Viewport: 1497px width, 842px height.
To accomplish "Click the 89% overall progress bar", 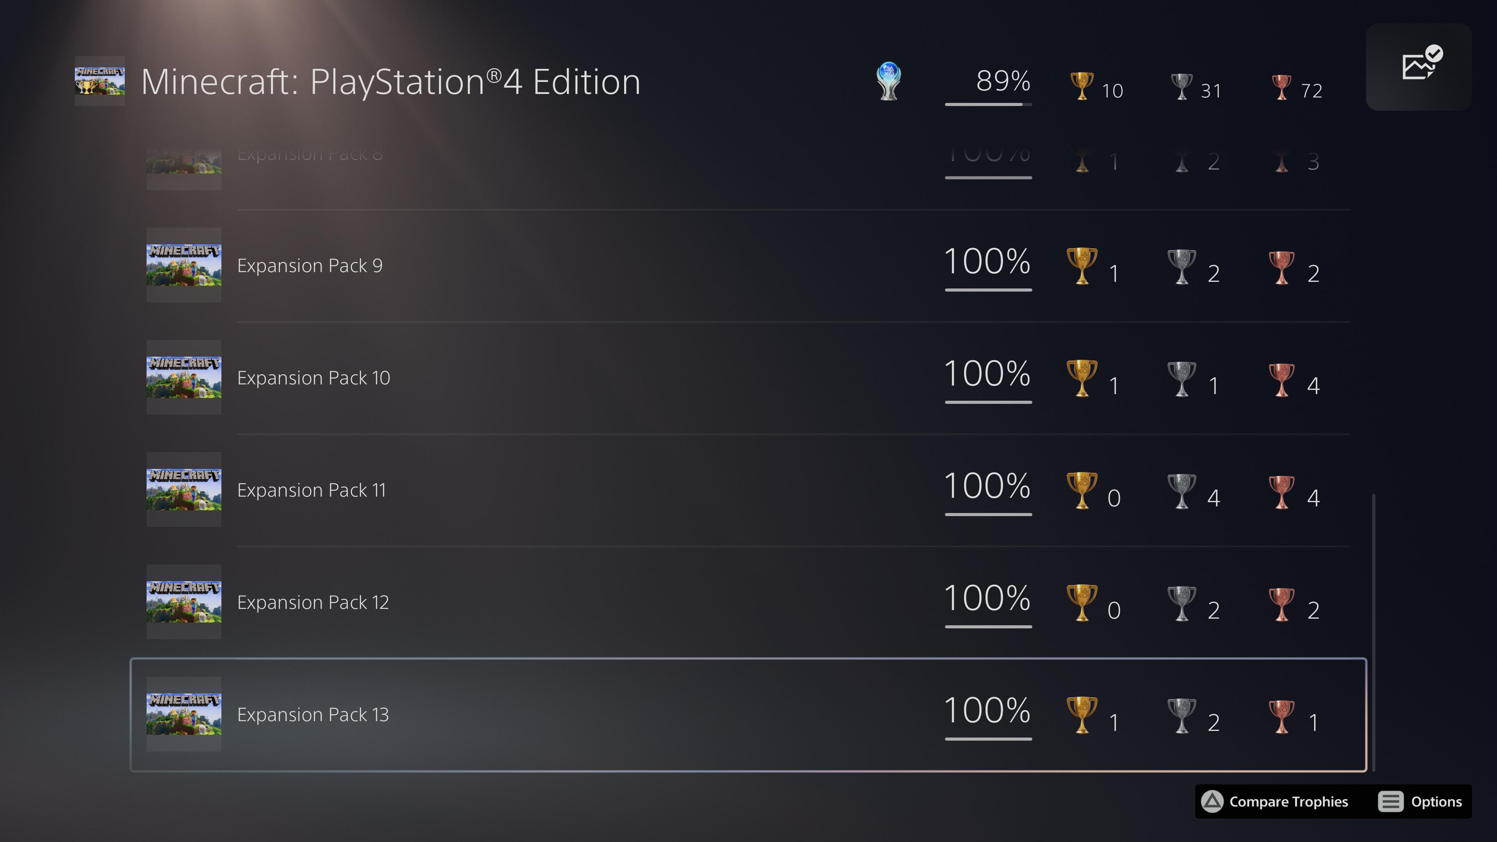I will coord(988,104).
